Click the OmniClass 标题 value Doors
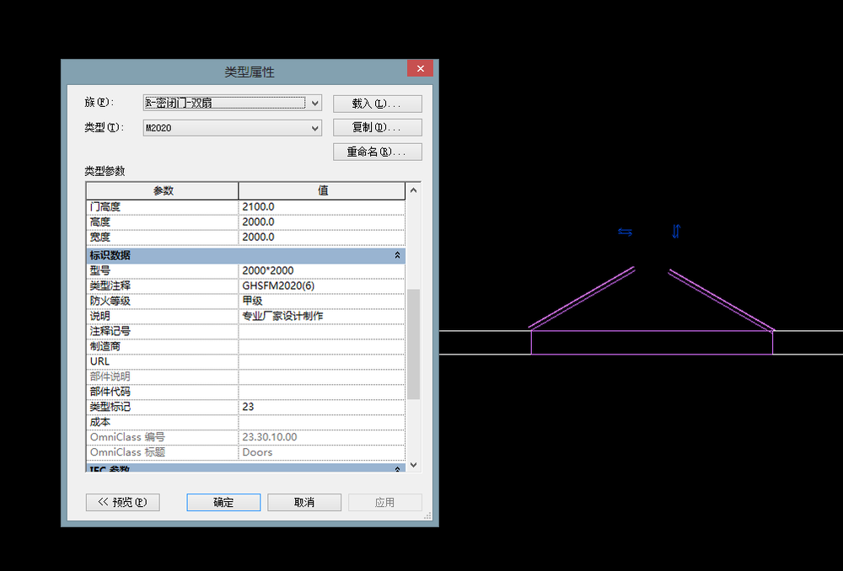This screenshot has height=571, width=843. (x=321, y=452)
